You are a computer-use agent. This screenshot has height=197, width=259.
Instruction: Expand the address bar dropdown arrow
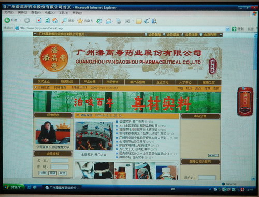tap(228, 29)
